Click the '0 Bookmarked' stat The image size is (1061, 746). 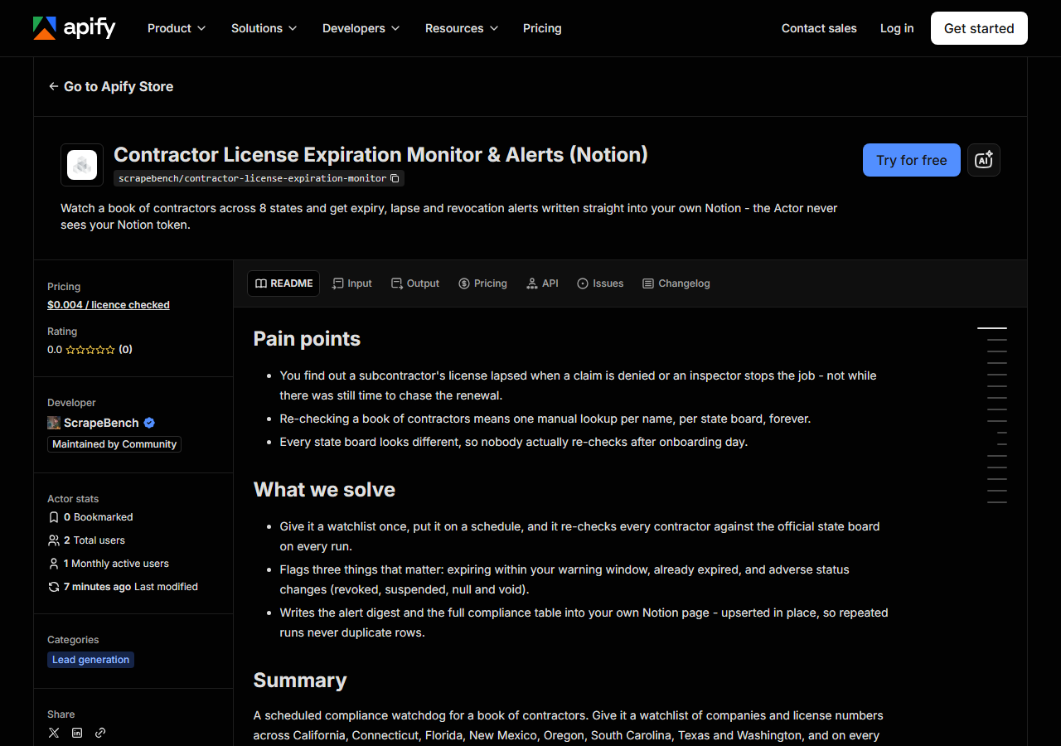click(x=99, y=517)
